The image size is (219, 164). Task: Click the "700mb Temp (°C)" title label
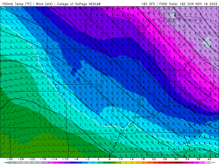(17, 4)
